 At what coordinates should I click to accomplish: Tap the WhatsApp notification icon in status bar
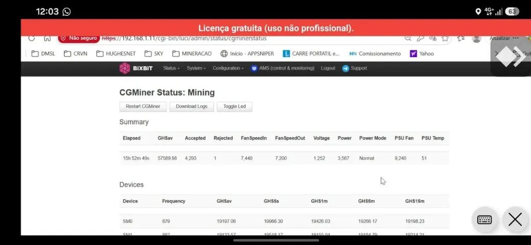[67, 12]
